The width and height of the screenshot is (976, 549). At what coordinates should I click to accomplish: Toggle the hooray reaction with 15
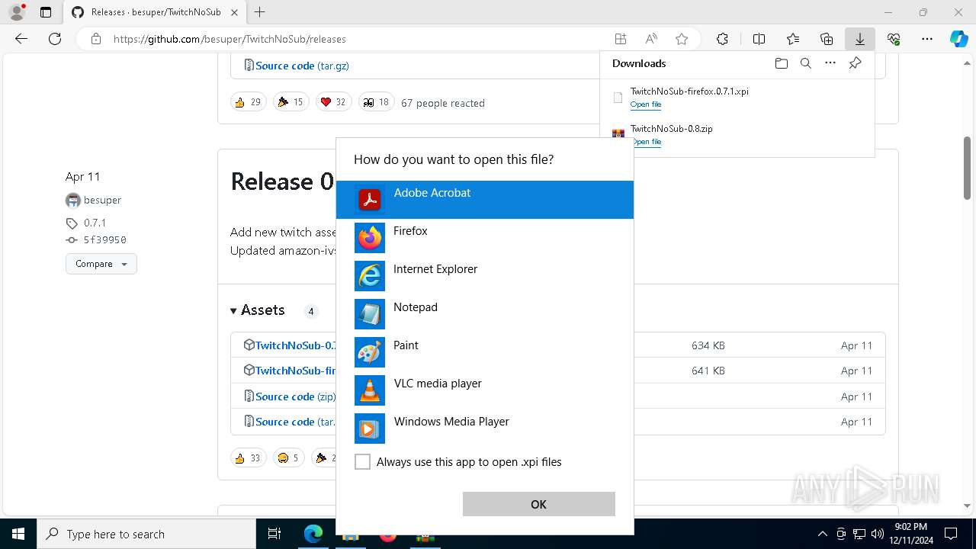pos(291,102)
